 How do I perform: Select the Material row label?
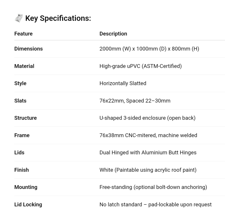coord(24,66)
